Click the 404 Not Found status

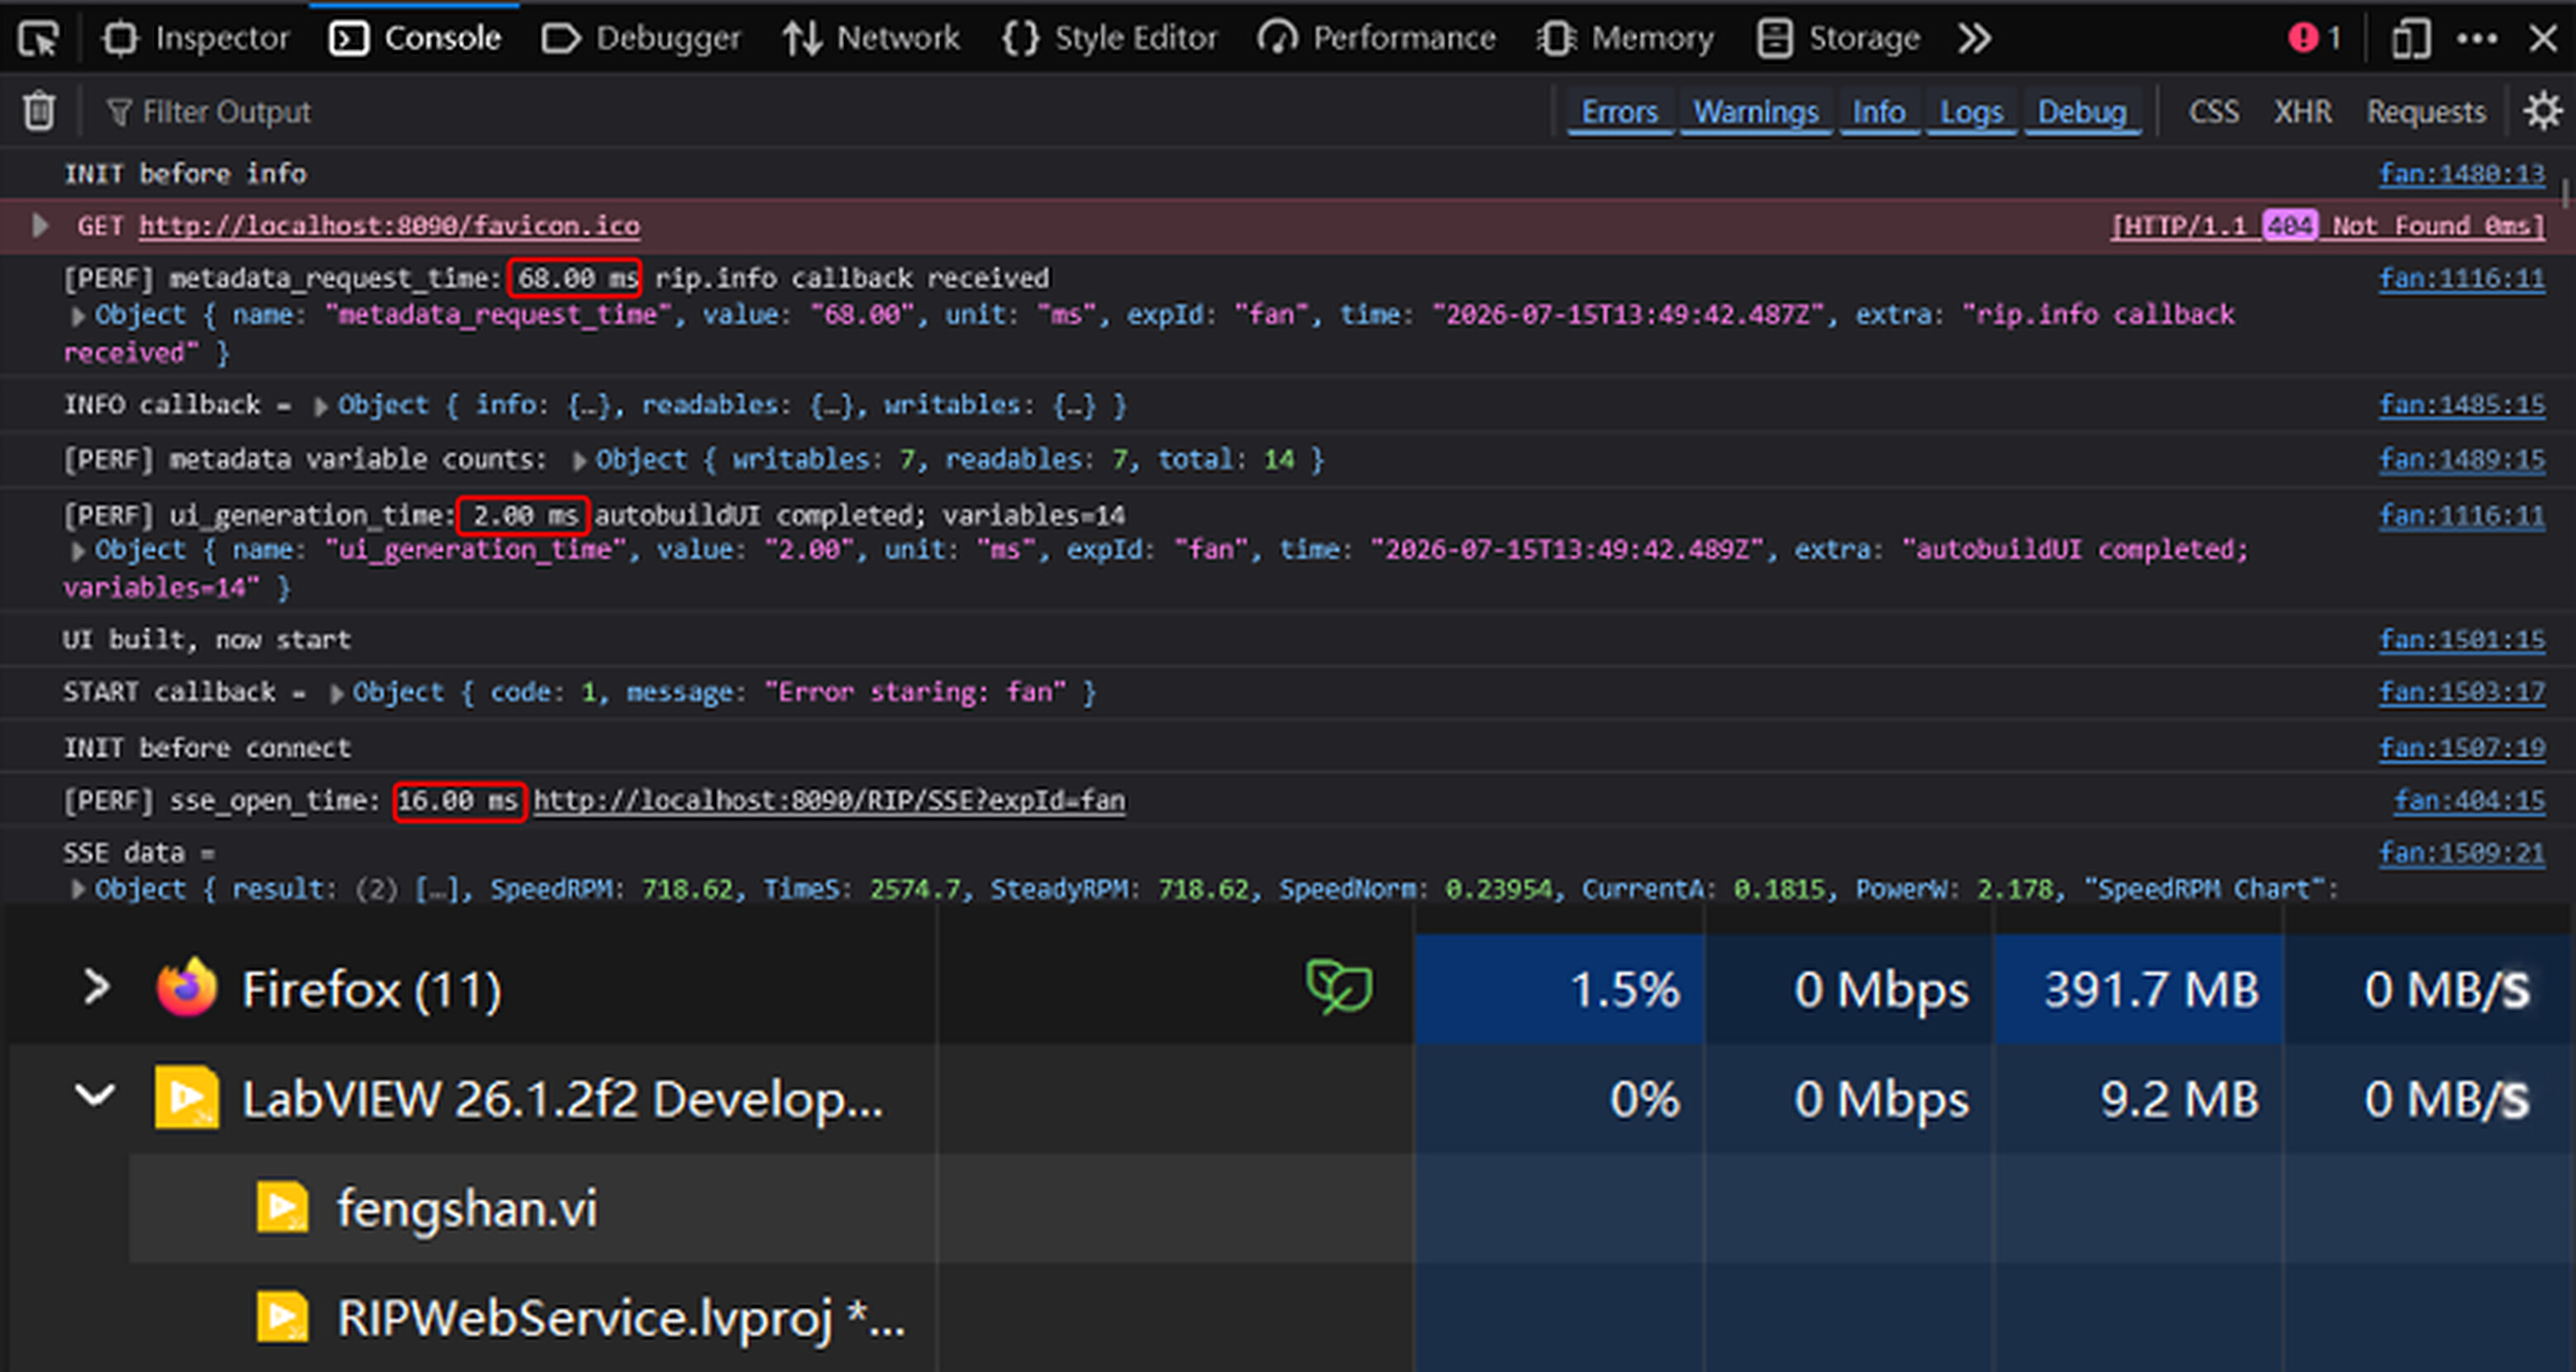2327,226
